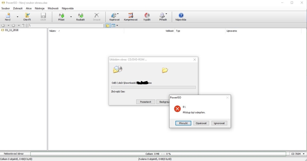The width and height of the screenshot is (307, 161).
Task: Sort by the Název column header
Action: [x=86, y=31]
